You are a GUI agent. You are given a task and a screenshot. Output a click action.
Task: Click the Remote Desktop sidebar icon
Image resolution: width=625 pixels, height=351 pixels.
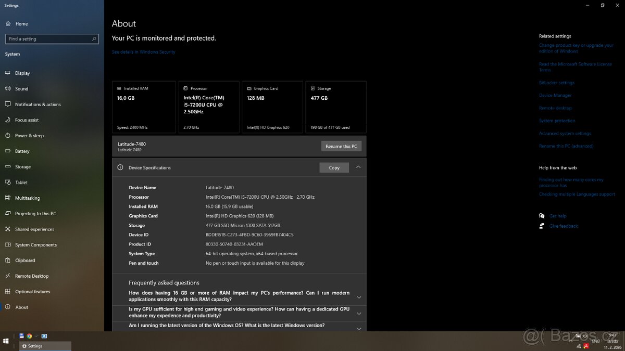pos(8,276)
